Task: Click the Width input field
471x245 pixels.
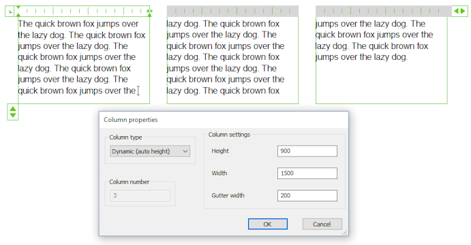Action: coord(307,174)
